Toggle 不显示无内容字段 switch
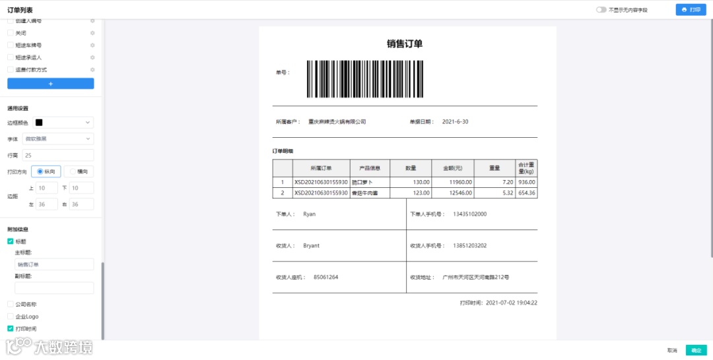The image size is (713, 360). (x=601, y=9)
